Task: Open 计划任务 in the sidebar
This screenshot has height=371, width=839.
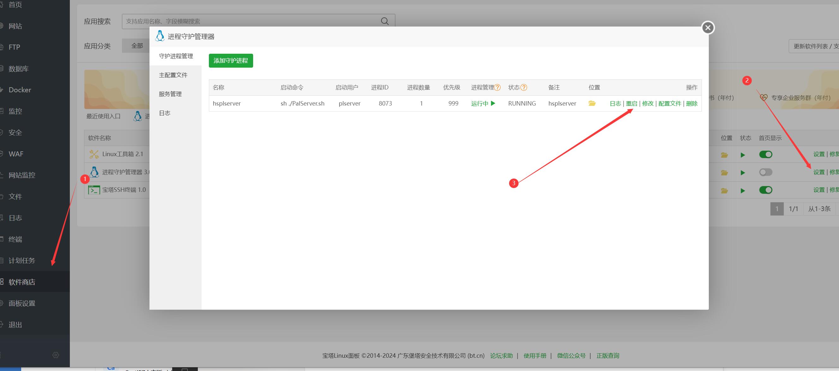Action: tap(22, 260)
